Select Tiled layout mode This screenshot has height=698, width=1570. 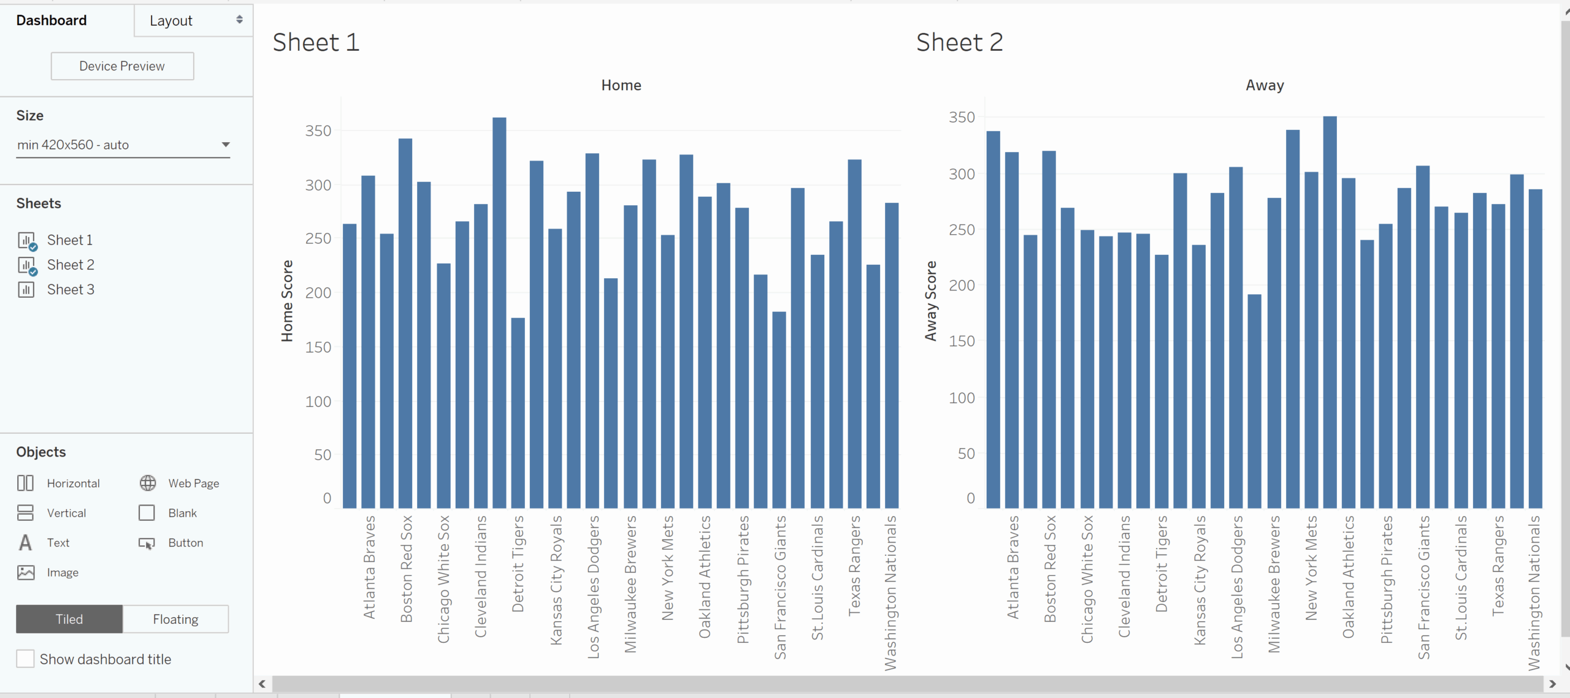69,619
